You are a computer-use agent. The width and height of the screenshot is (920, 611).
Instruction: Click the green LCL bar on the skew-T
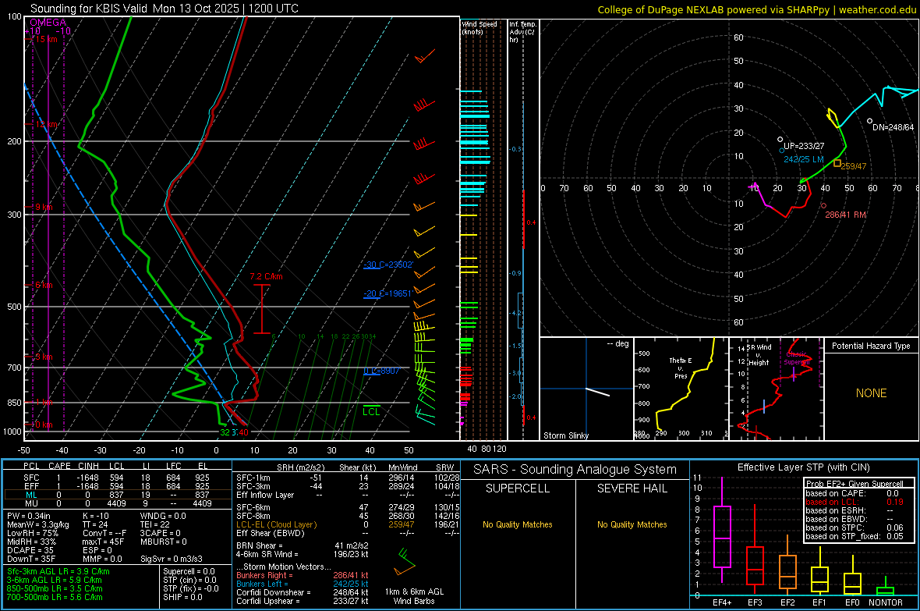(x=371, y=406)
